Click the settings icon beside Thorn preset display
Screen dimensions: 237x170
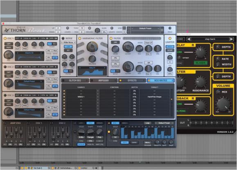tap(162, 30)
